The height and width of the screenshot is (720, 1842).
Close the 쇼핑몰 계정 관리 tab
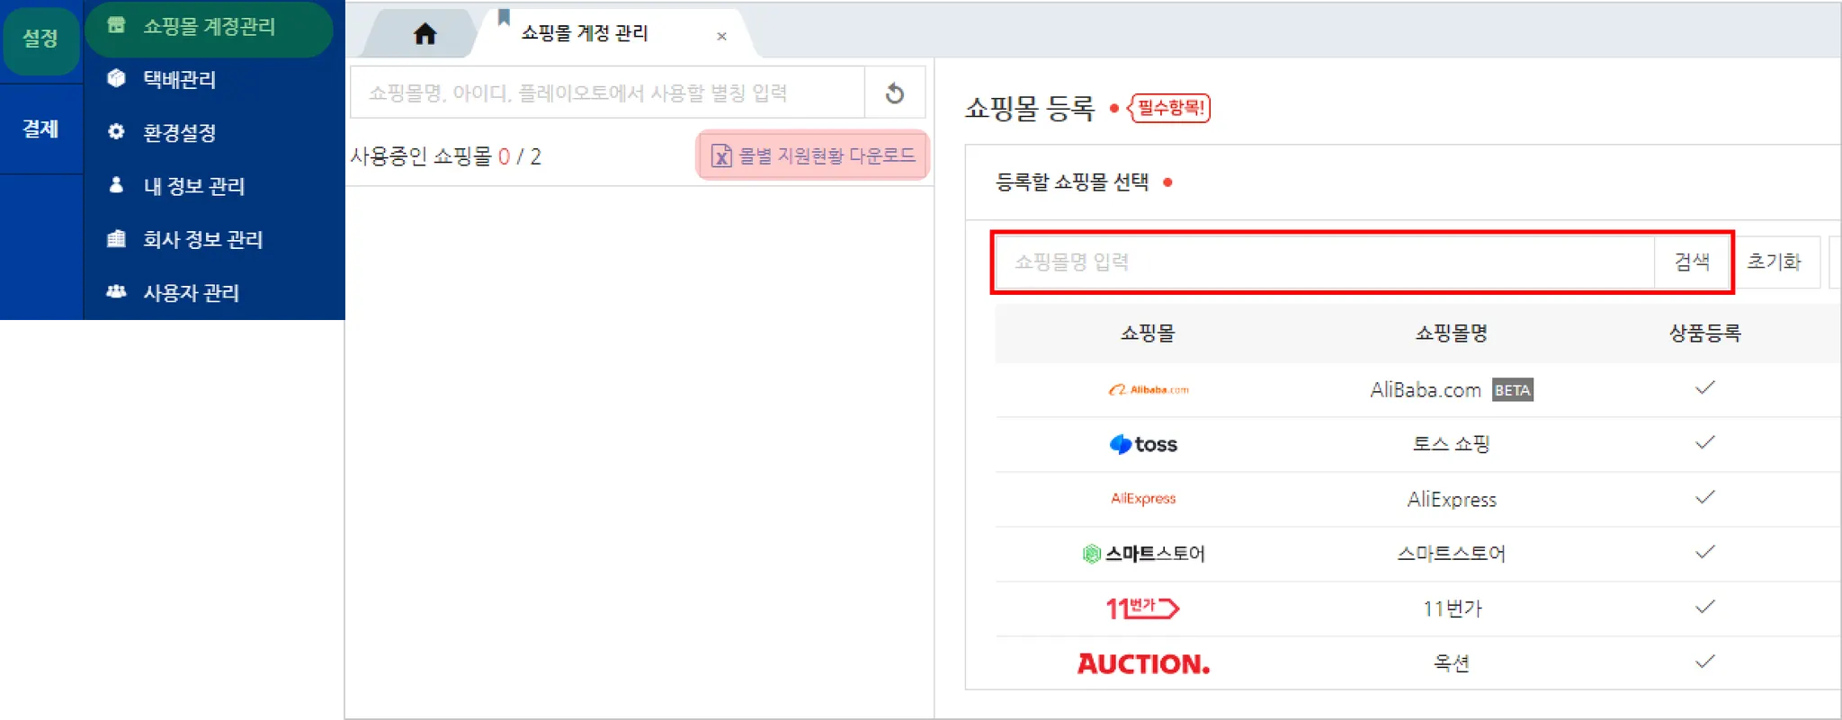pyautogui.click(x=721, y=36)
